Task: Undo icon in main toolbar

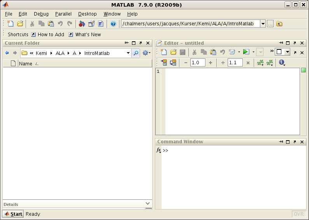Action: coord(60,24)
